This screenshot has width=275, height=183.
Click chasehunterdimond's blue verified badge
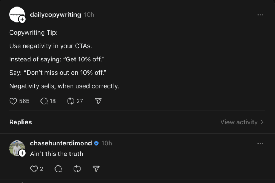pos(96,143)
